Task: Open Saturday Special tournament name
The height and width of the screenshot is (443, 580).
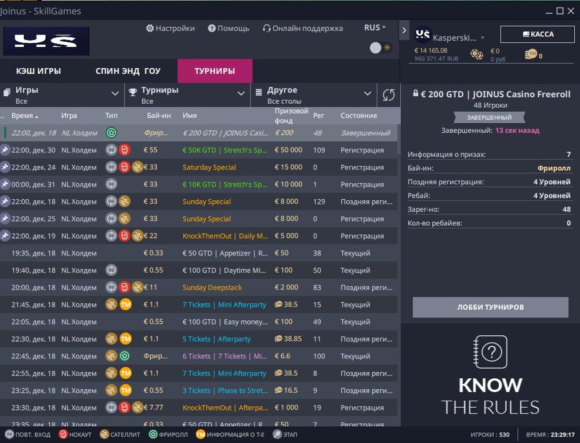Action: point(209,167)
